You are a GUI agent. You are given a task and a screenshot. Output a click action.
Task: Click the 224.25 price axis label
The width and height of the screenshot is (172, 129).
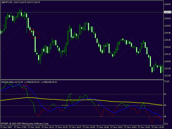[x=168, y=47]
